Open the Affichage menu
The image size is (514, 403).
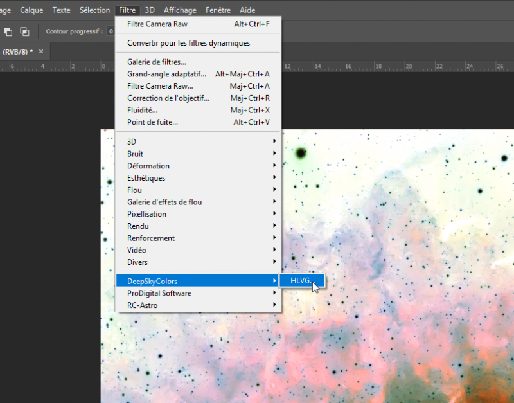pyautogui.click(x=180, y=10)
